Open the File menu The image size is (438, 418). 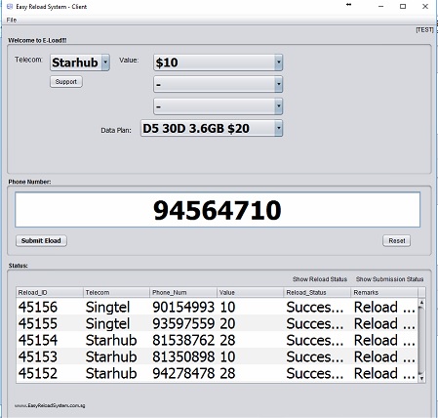point(12,20)
